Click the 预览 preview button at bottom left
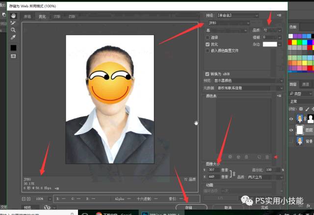Image resolution: width=314 pixels, height=215 pixels. point(30,208)
